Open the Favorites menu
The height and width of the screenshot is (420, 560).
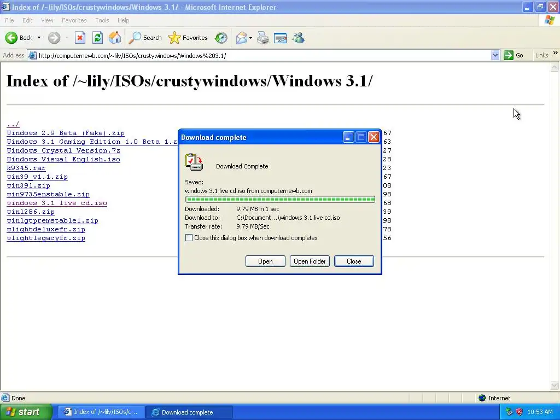(74, 20)
